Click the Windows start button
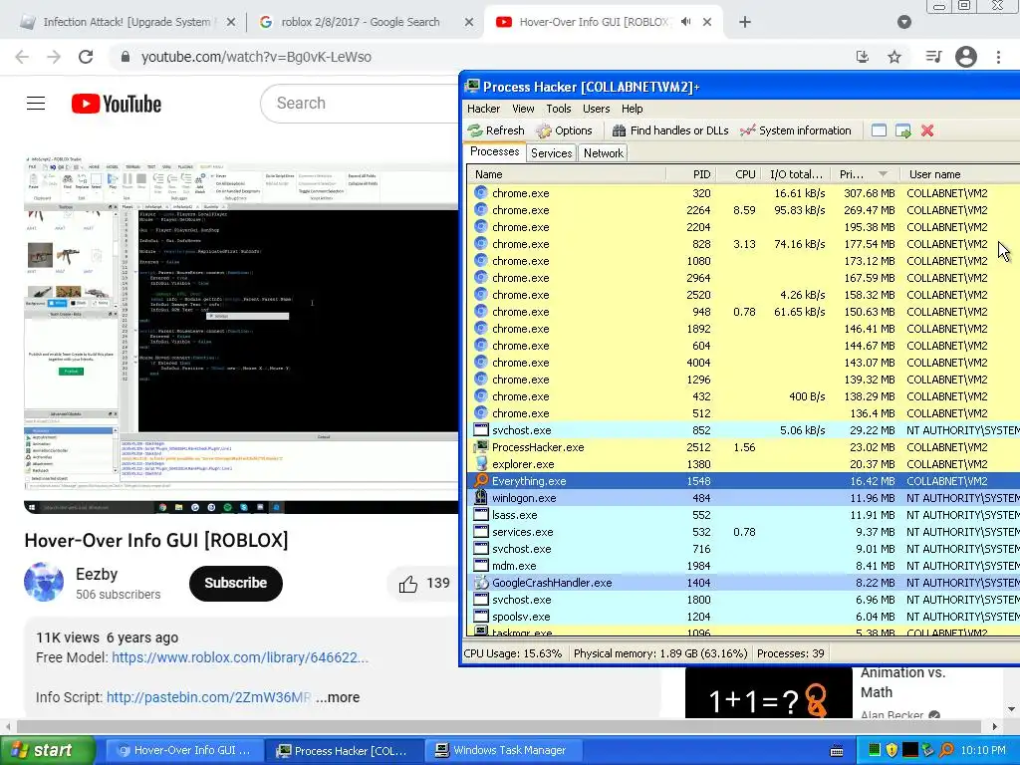 (48, 750)
